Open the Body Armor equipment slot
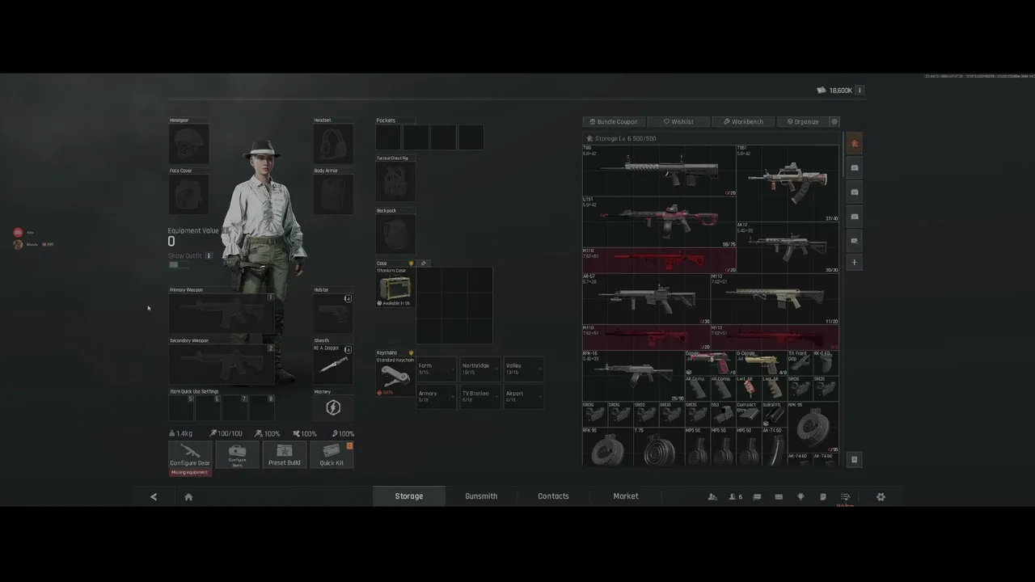1035x582 pixels. coord(333,195)
